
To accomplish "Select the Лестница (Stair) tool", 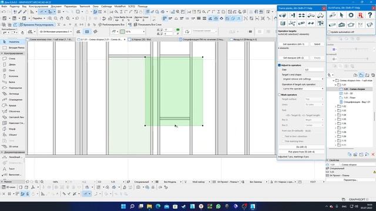I will [x=12, y=94].
